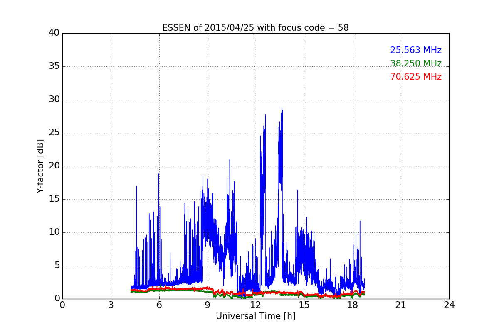Viewport: 499px width, 332px height.
Task: Select the 70.625 MHz legend label
Action: (416, 77)
